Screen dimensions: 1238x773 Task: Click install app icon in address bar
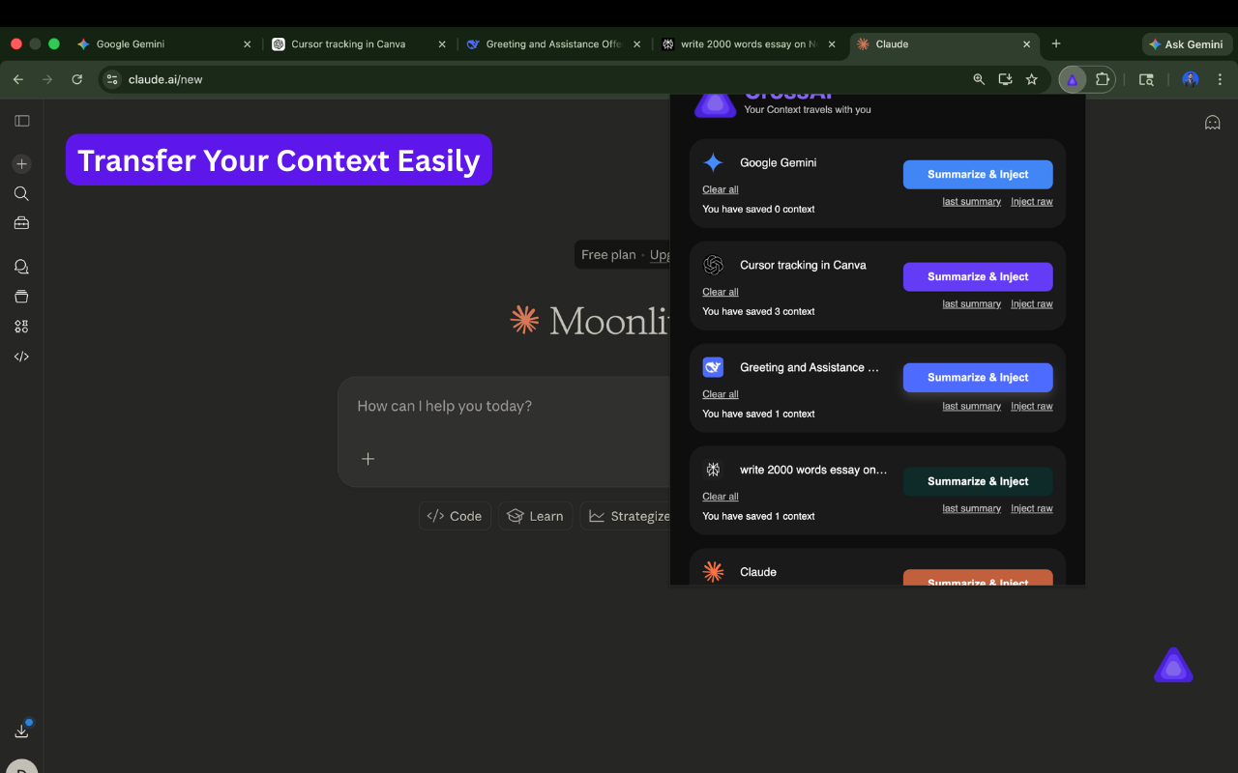1005,80
